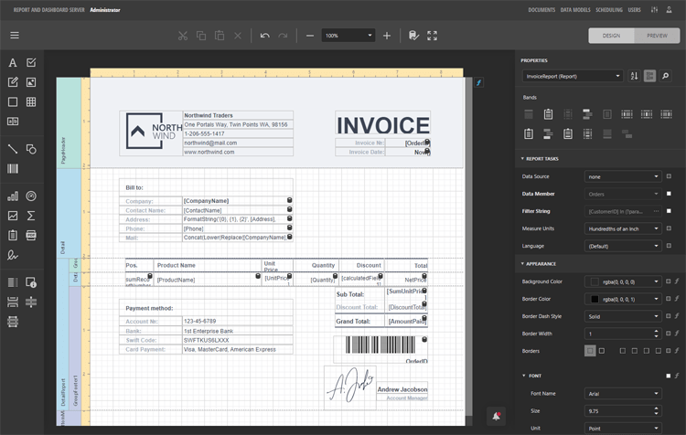
Task: Click the Undo button in toolbar
Action: 264,36
